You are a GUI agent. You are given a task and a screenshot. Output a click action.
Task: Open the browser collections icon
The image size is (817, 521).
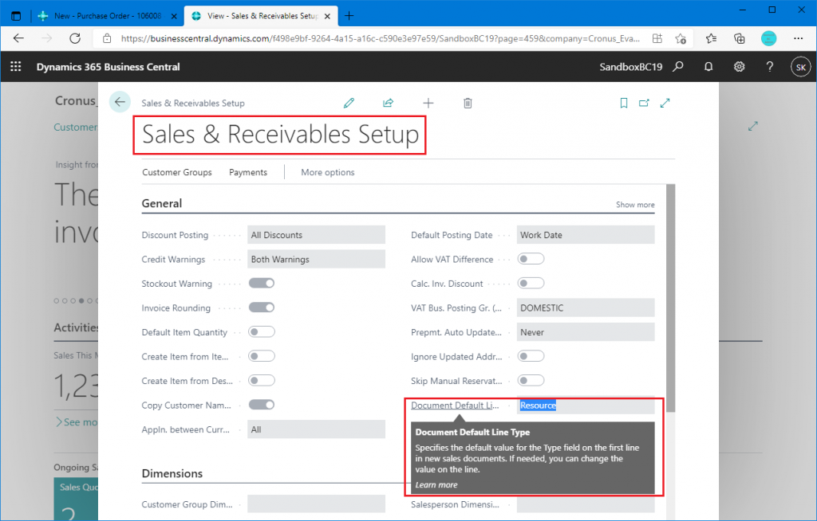click(740, 38)
